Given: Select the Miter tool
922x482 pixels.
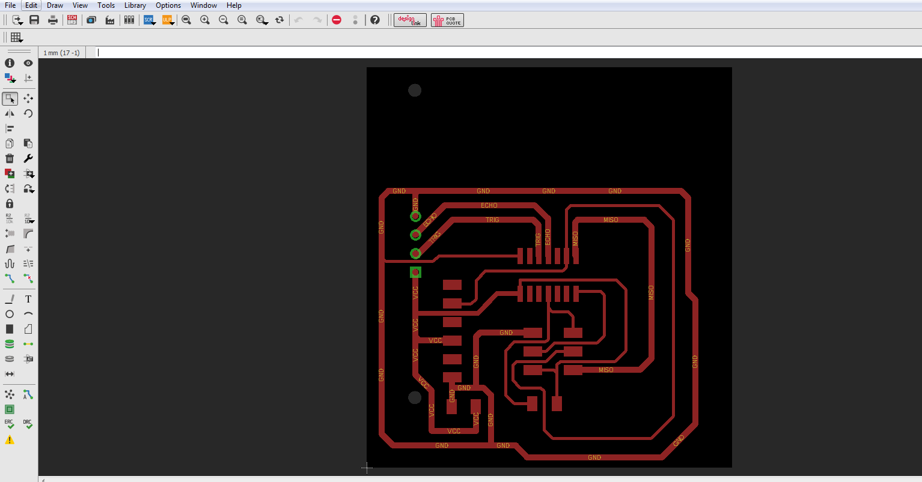Looking at the screenshot, I should click(28, 233).
